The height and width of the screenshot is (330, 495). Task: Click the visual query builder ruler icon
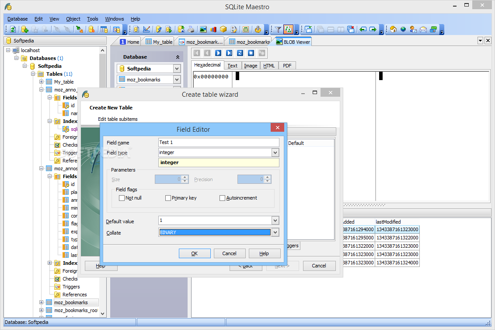tap(146, 29)
